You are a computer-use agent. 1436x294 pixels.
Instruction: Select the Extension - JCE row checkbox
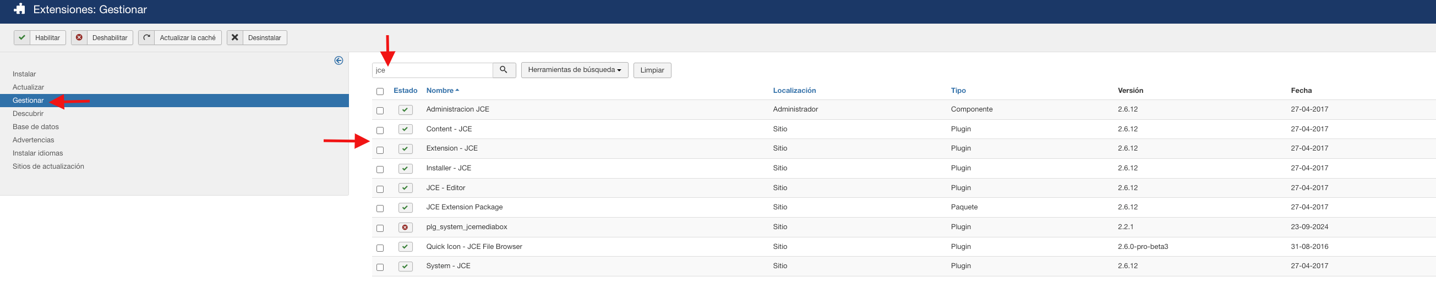click(x=380, y=150)
